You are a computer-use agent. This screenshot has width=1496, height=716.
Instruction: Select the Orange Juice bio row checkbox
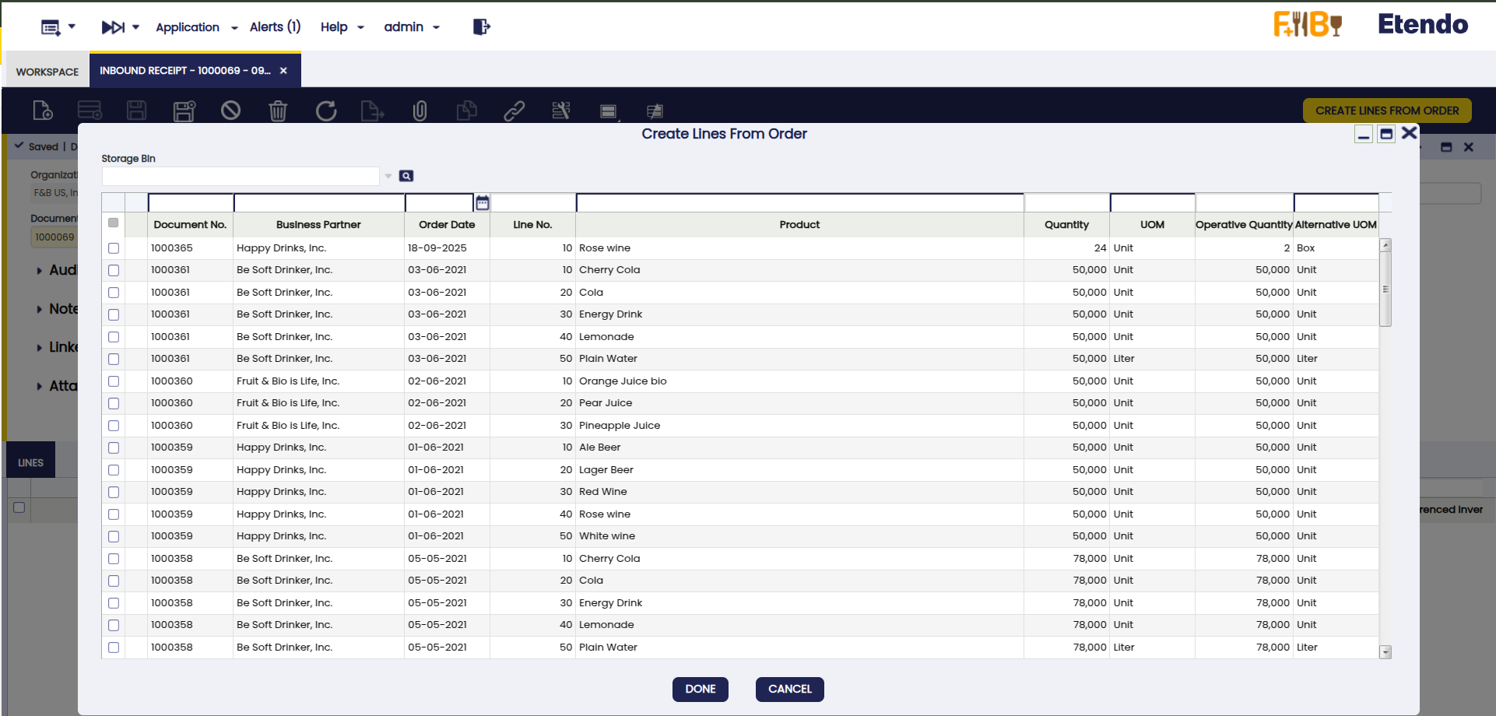pyautogui.click(x=114, y=381)
